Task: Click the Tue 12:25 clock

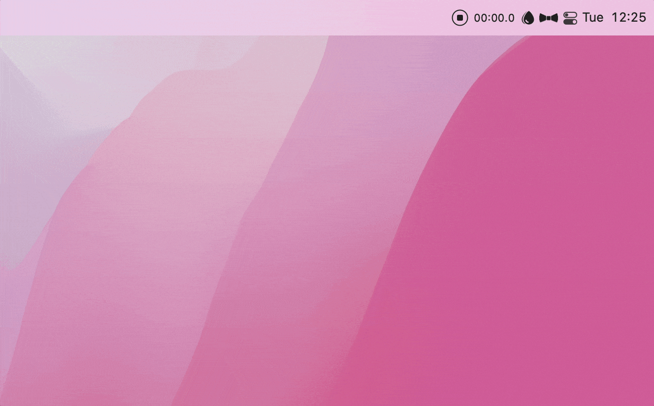Action: pos(614,18)
